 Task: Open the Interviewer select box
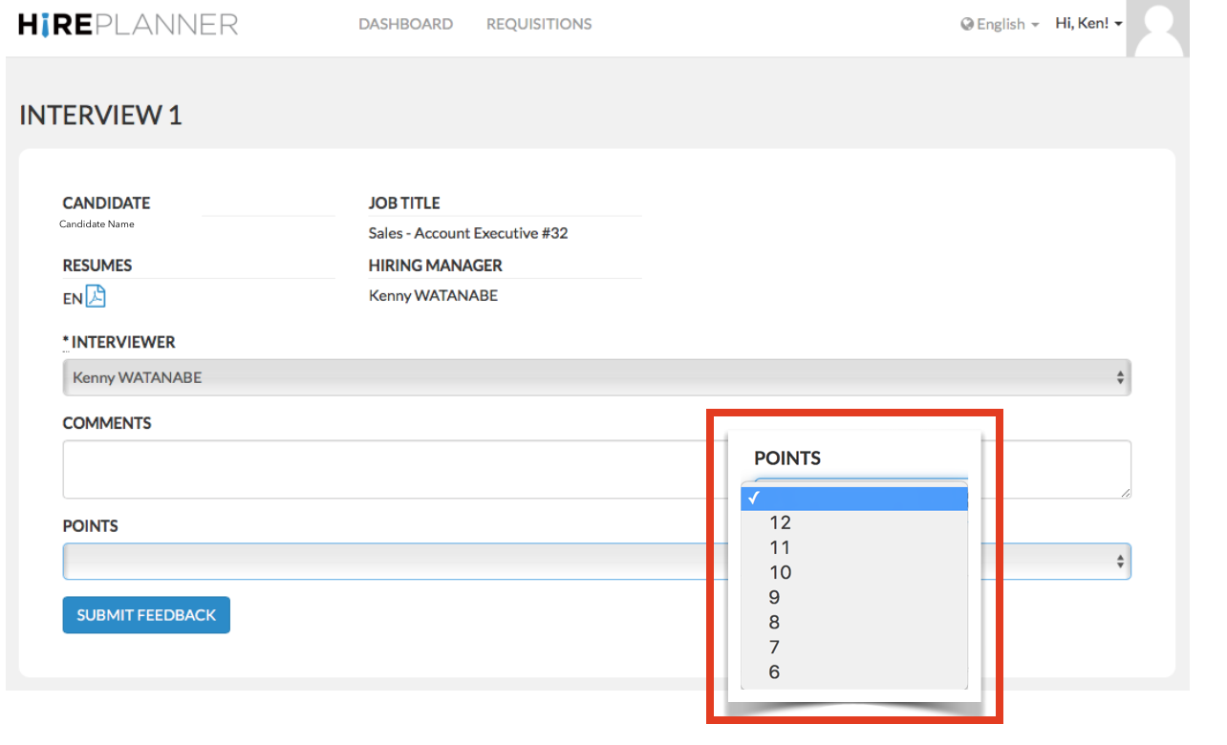pyautogui.click(x=596, y=377)
